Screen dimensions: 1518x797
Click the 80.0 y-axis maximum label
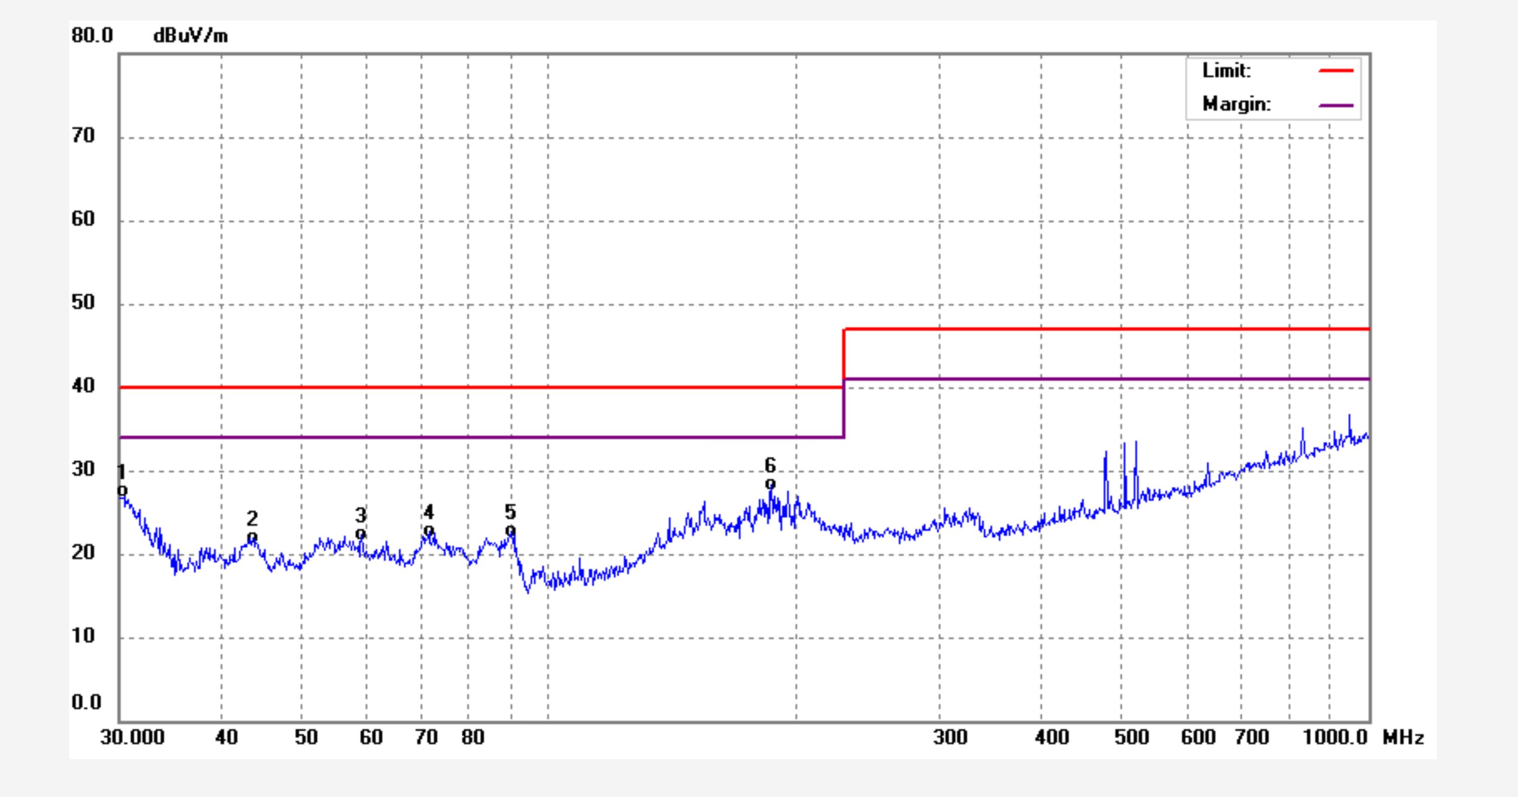[92, 35]
